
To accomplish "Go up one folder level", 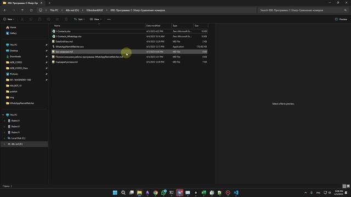I will pos(22,10).
